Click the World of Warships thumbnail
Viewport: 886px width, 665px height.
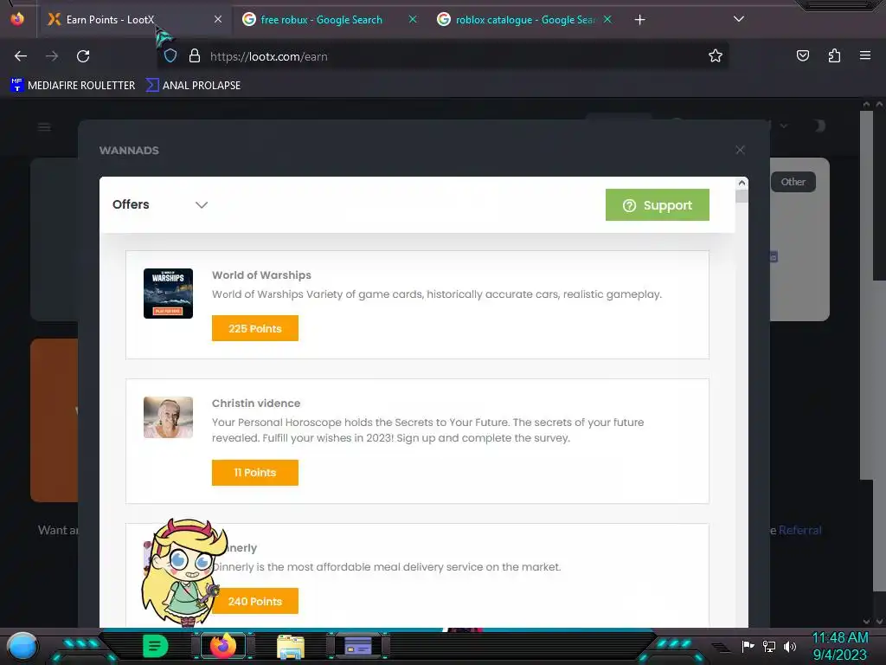pyautogui.click(x=169, y=294)
